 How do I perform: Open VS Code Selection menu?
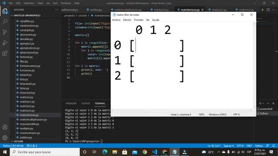[29, 3]
